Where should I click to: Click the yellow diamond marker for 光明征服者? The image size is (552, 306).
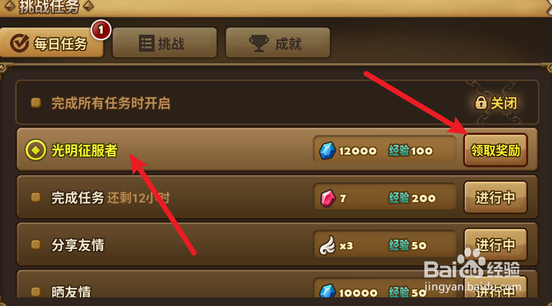pos(35,150)
